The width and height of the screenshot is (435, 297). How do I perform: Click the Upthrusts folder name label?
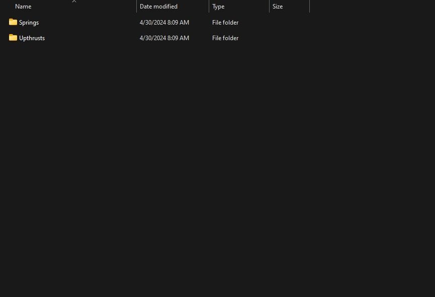click(32, 38)
